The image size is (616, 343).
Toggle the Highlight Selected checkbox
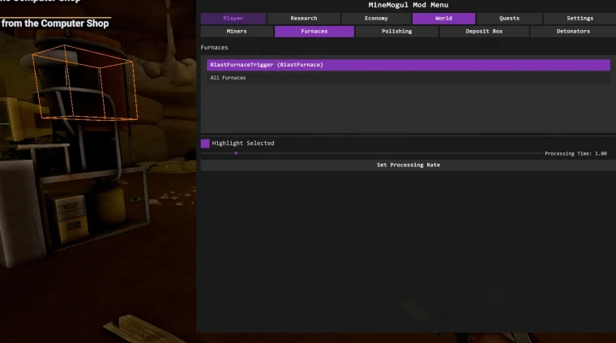point(205,144)
